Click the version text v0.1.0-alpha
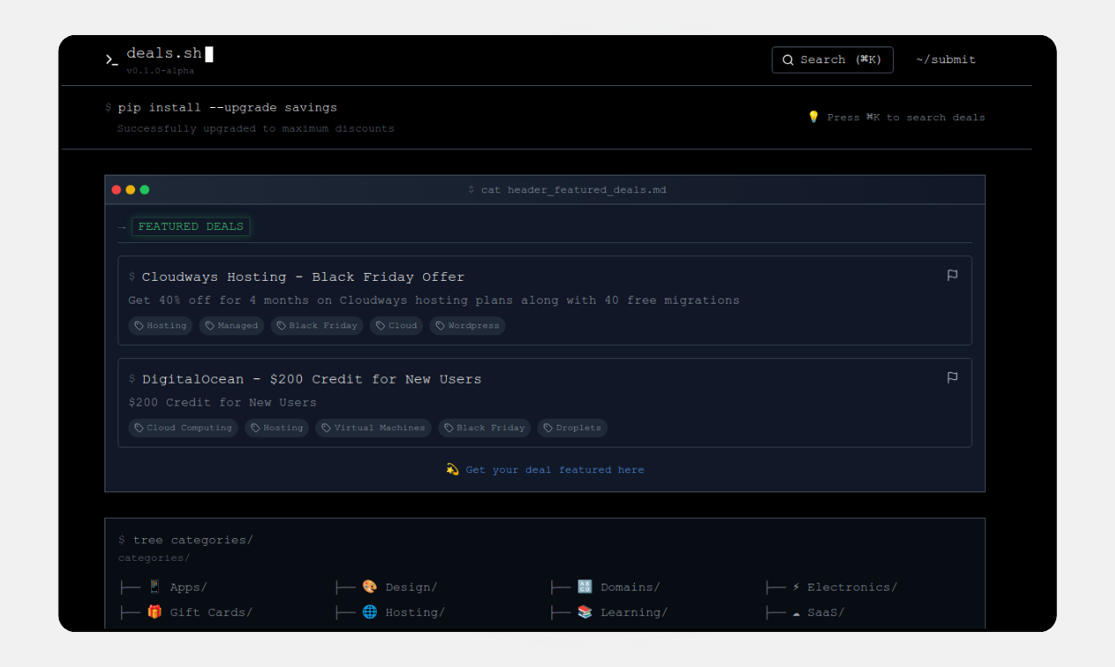This screenshot has width=1115, height=667. pyautogui.click(x=160, y=70)
